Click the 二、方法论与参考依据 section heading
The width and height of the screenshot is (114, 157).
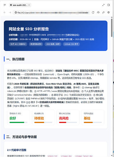pos(21,137)
